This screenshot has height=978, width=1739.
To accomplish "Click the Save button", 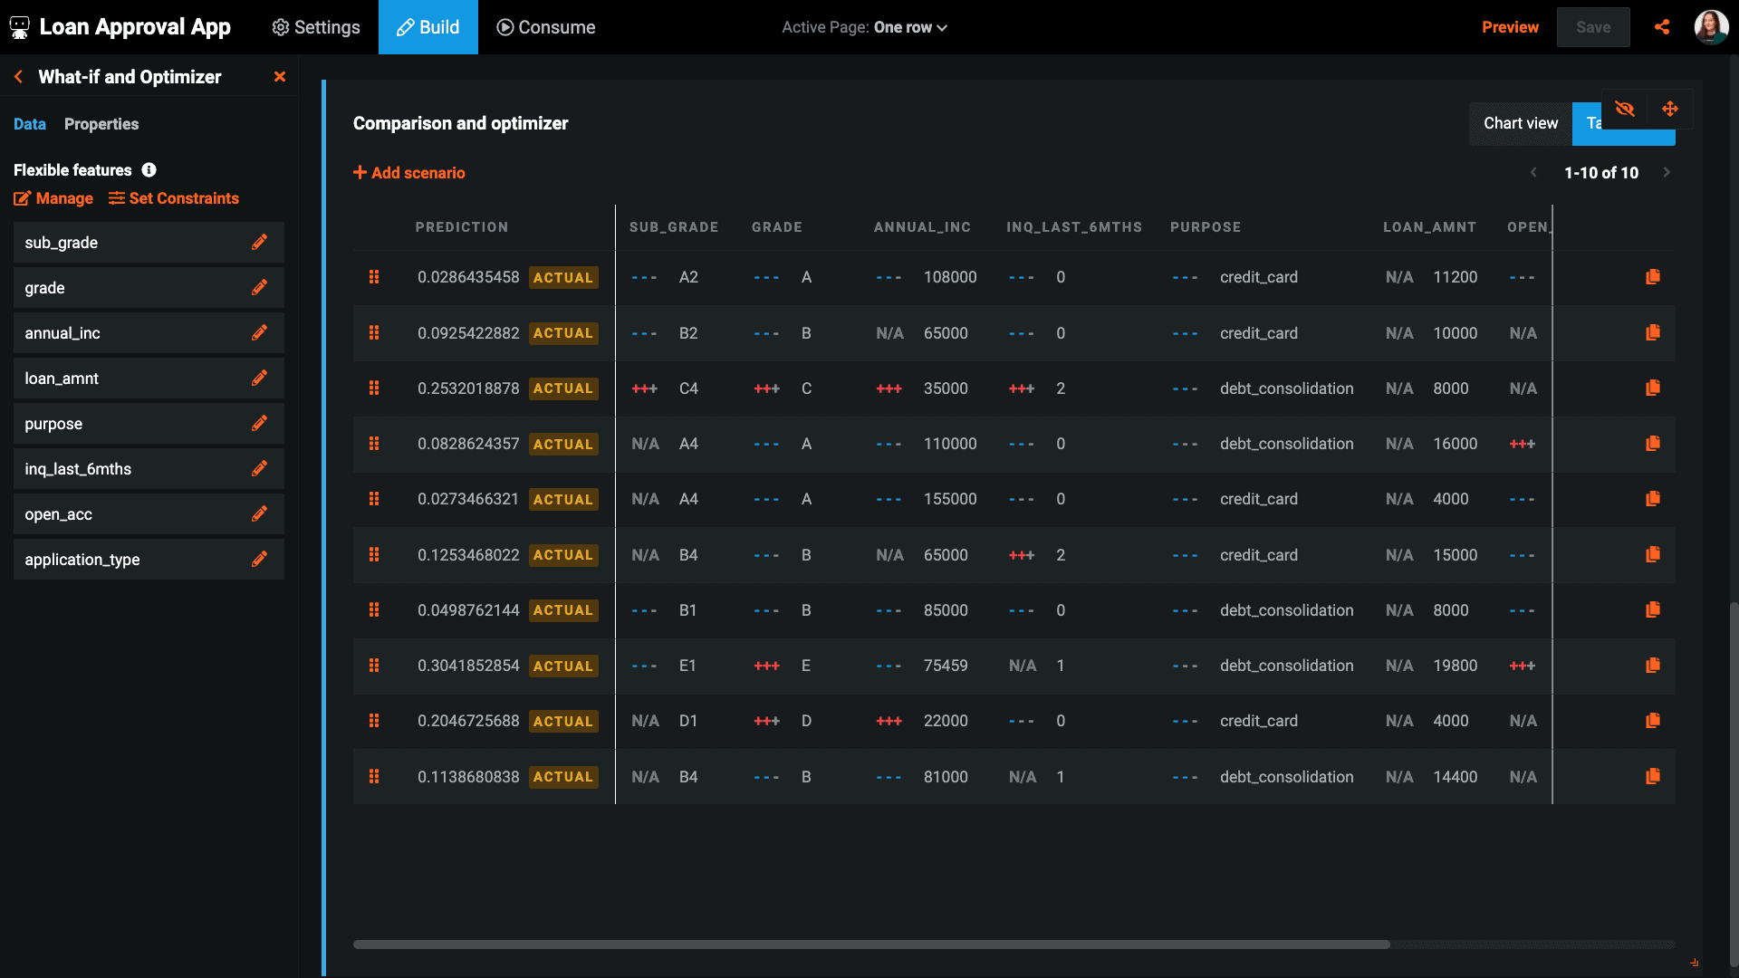I will click(x=1593, y=27).
